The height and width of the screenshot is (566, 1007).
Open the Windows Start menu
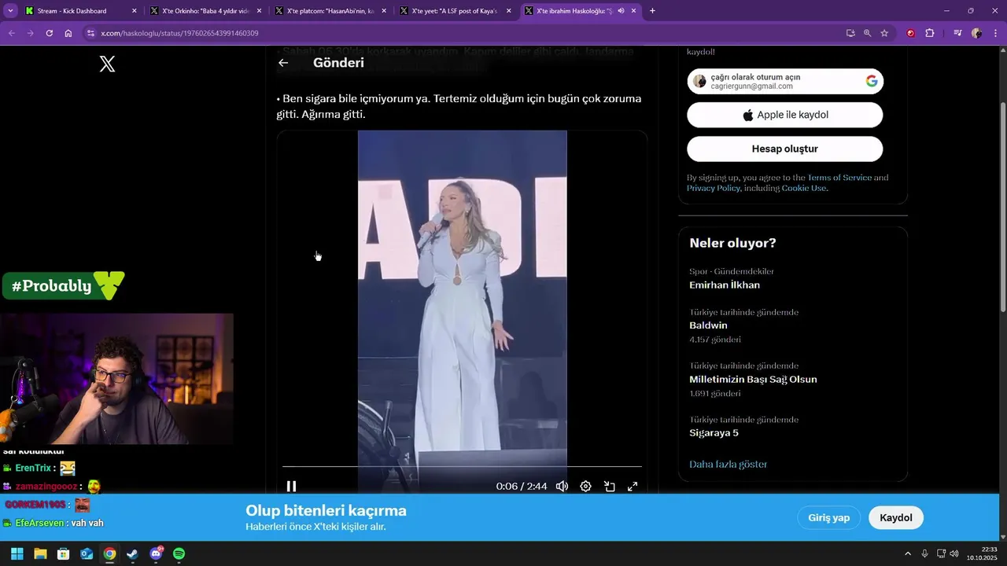click(x=17, y=553)
